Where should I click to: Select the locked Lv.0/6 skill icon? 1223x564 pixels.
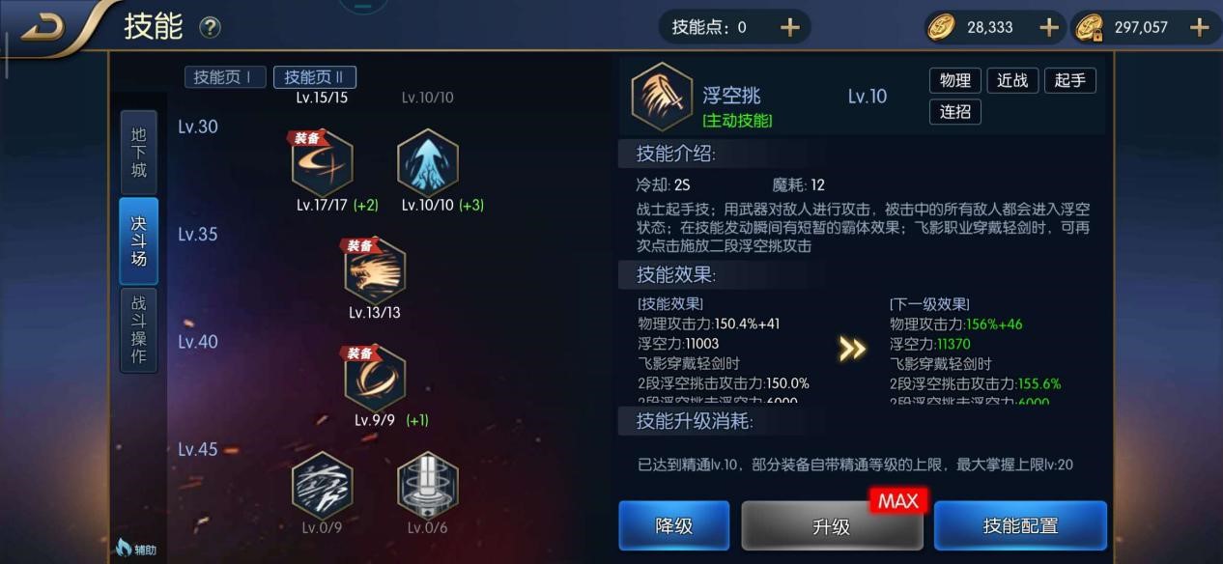(x=427, y=484)
